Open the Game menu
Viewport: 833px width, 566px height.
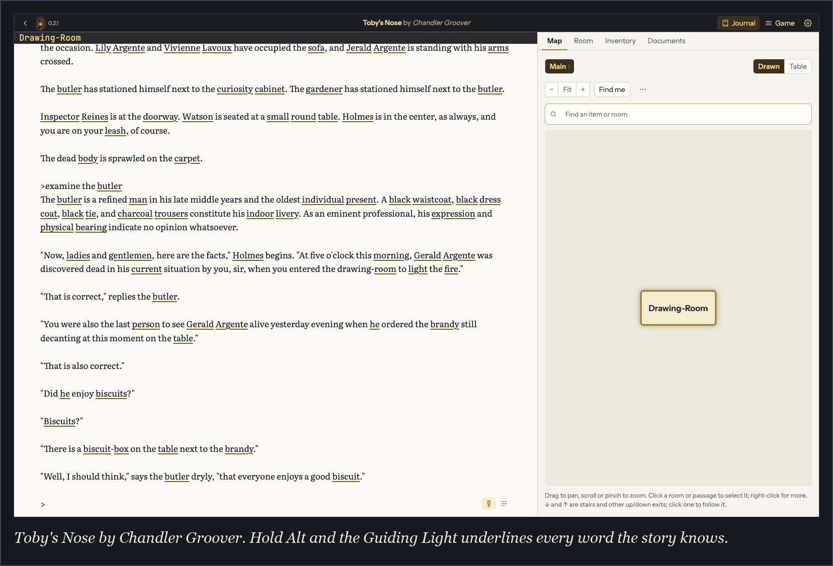click(x=780, y=23)
